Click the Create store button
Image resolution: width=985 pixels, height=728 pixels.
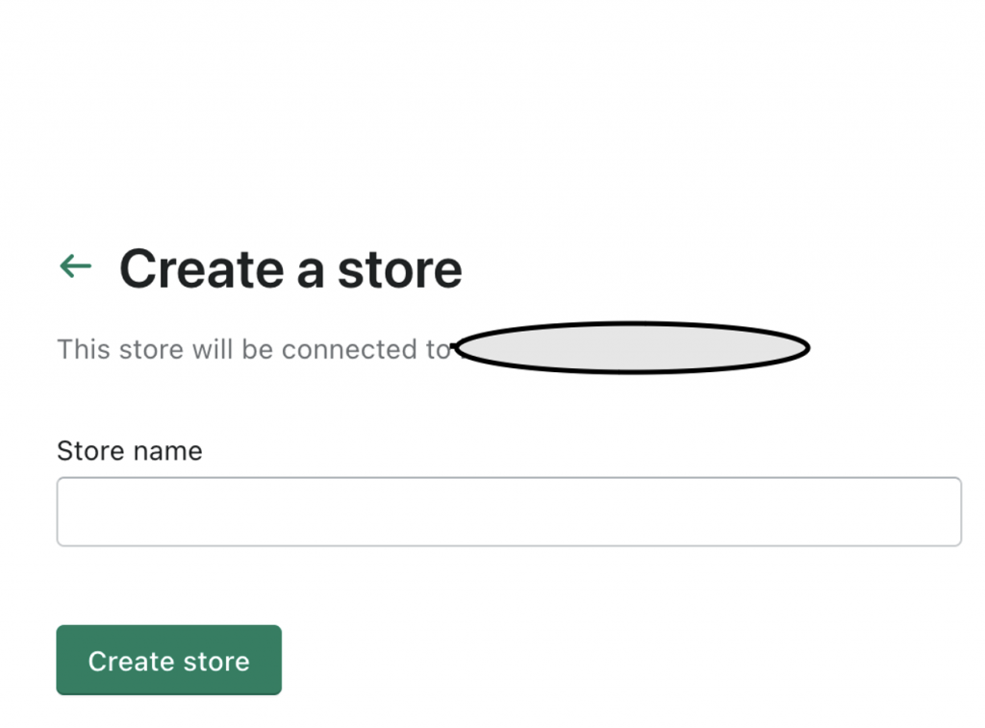(x=168, y=661)
